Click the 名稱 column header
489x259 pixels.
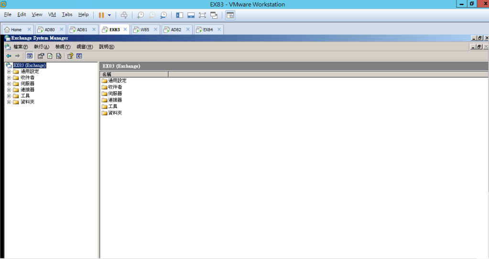click(x=134, y=74)
